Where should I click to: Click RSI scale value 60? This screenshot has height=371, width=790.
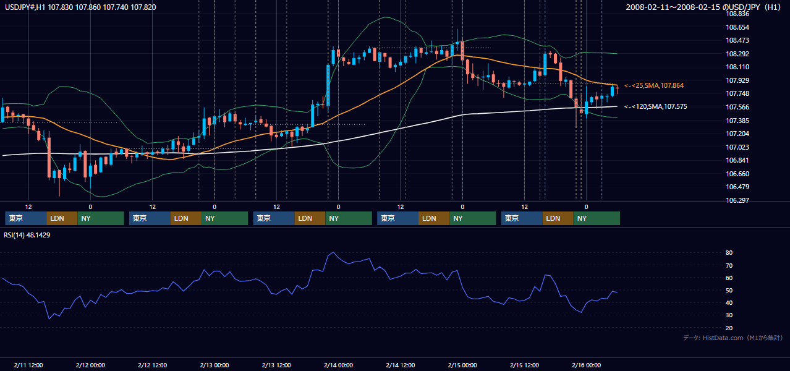(729, 278)
